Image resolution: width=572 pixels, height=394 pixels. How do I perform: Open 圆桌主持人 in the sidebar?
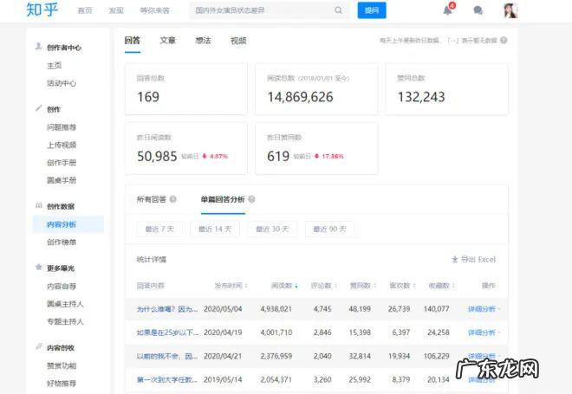[x=65, y=304]
